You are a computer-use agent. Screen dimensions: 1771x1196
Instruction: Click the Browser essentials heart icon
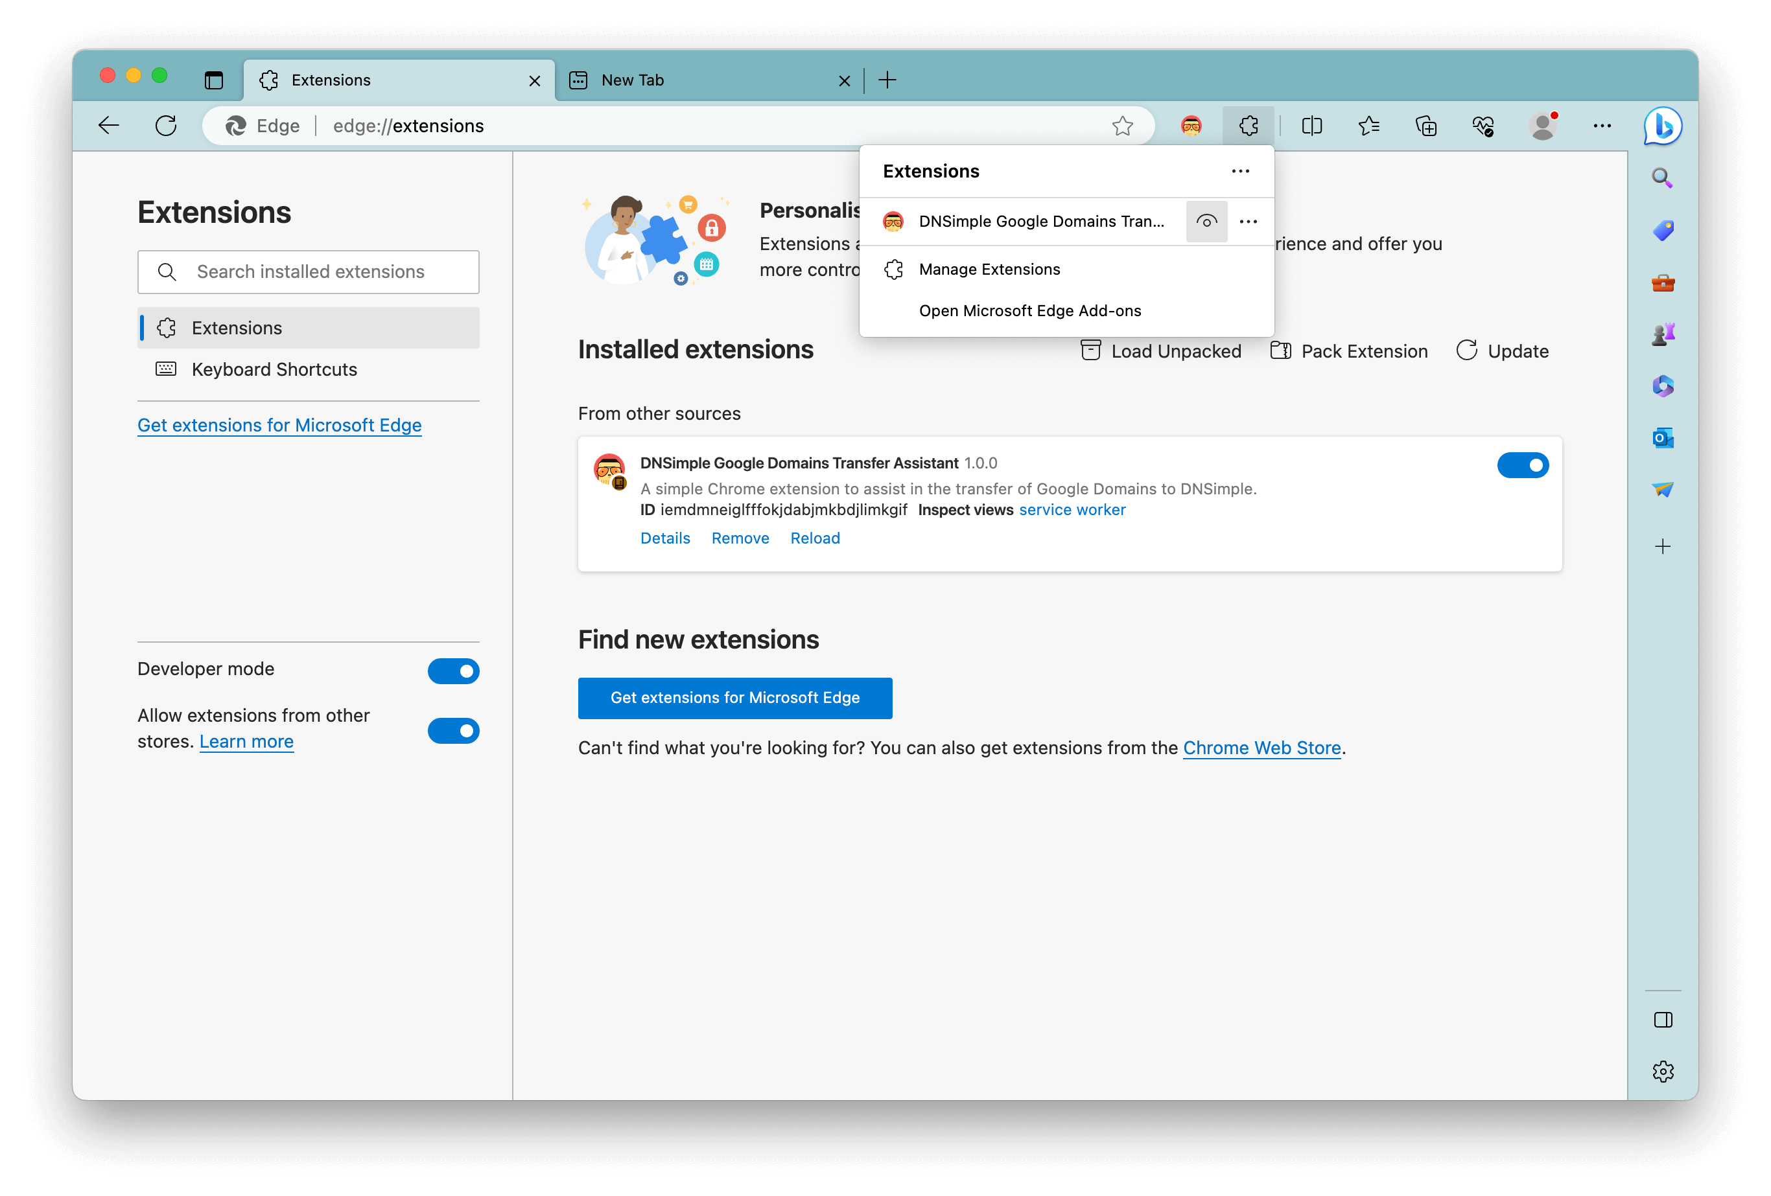(1483, 126)
